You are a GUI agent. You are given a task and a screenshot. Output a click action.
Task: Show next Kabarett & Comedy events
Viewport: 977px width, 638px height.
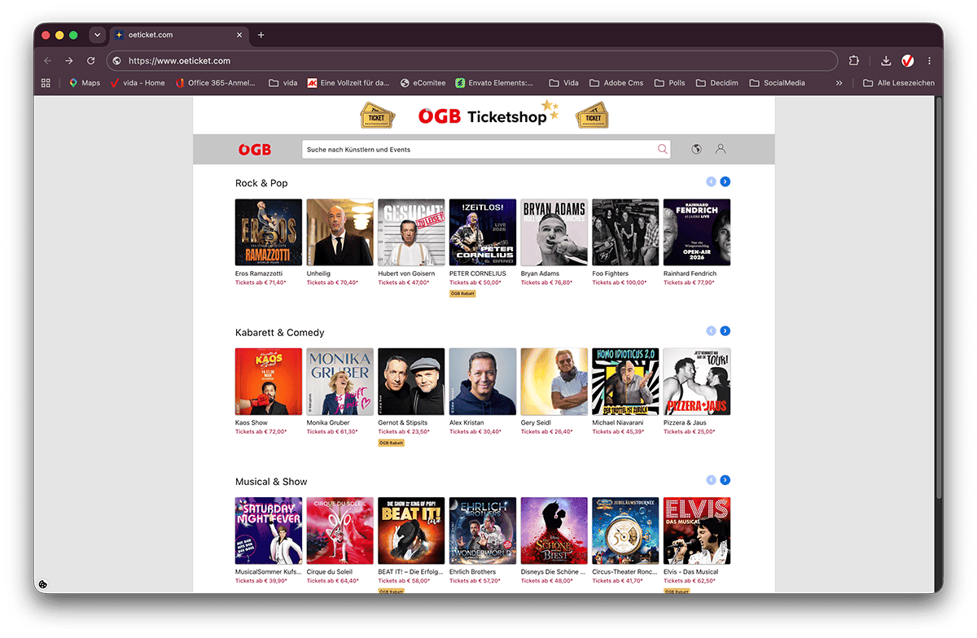(x=725, y=331)
